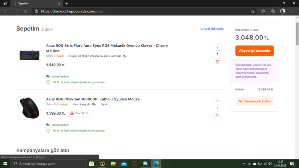
Task: Open Microsoft Store from taskbar
Action: click(92, 164)
